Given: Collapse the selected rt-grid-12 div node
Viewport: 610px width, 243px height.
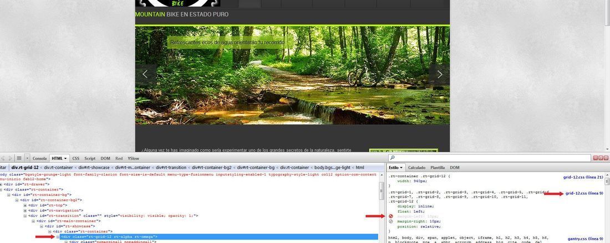Looking at the screenshot, I should [x=58, y=237].
